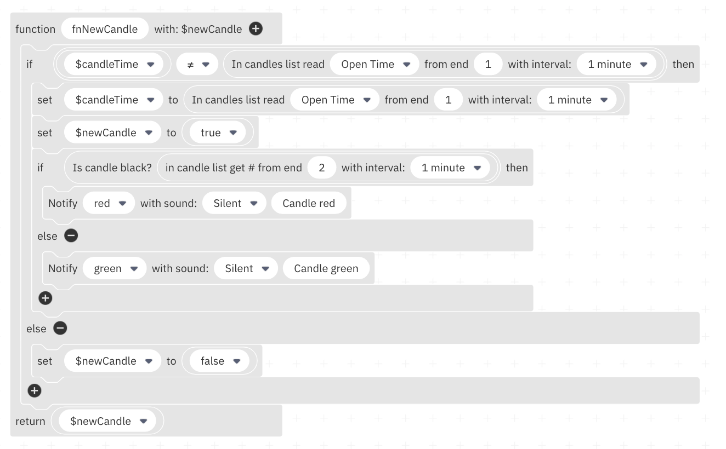The height and width of the screenshot is (449, 726).
Task: Remove else branch with minus icon beside inner else
Action: coord(71,235)
